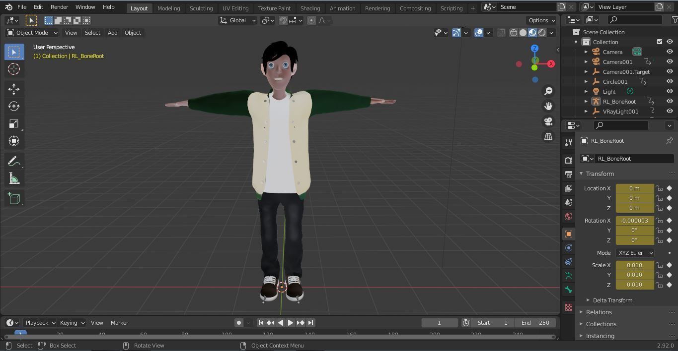Open the File menu

click(x=22, y=7)
